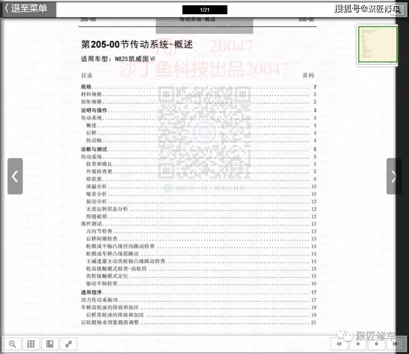Click the 页码 column heading
The width and height of the screenshot is (409, 354).
308,75
